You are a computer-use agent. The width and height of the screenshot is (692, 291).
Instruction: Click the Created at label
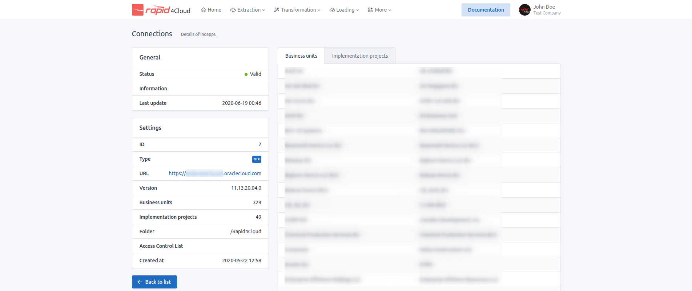pyautogui.click(x=152, y=261)
